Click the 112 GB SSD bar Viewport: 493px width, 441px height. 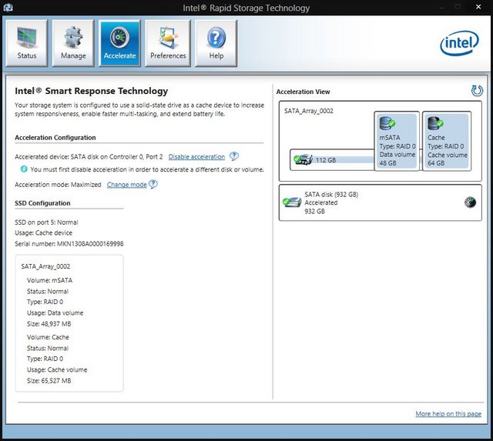332,160
